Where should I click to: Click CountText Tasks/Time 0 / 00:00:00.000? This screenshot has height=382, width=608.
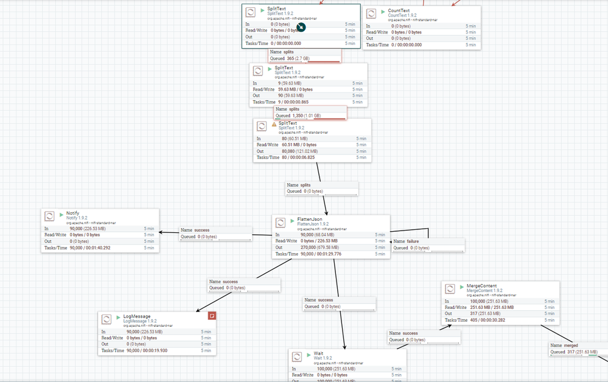click(407, 45)
